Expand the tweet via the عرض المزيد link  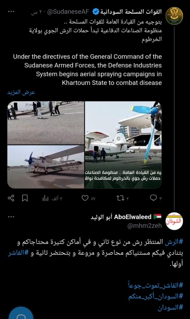pos(21,92)
